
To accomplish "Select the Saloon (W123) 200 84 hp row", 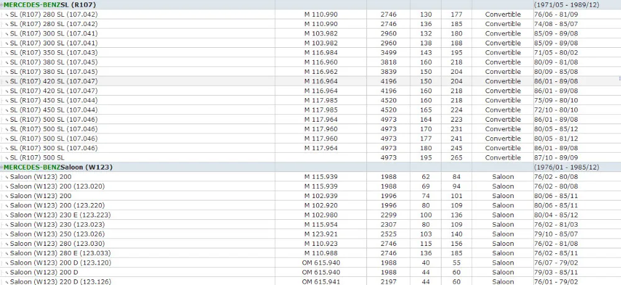I will (x=310, y=177).
